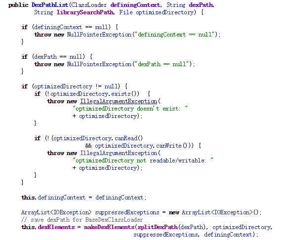Click the File type in the signature
Screen dimensions: 290x240
click(126, 12)
